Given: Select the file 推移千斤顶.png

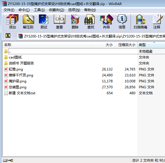Looking at the screenshot, I should coord(21,75).
